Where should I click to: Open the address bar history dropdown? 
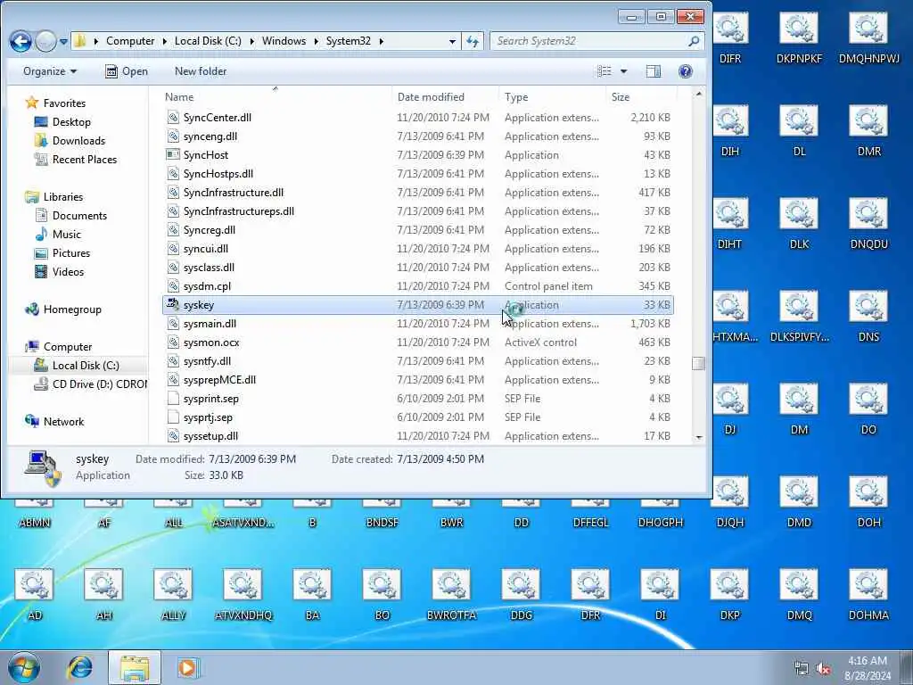tap(452, 41)
